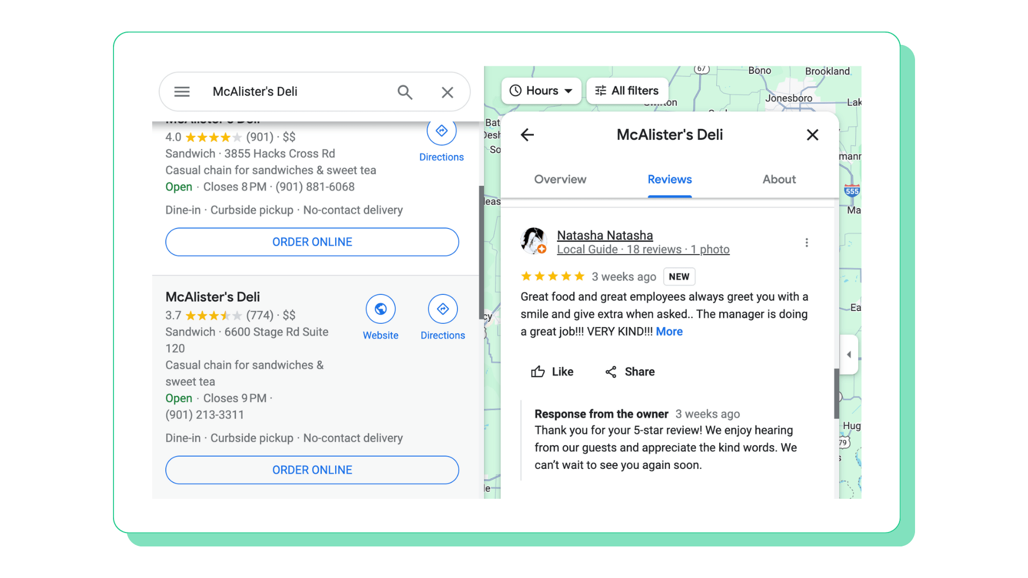Click Website globe icon for Stage Rd location
Screen dimensions: 1028x578
[x=380, y=309]
